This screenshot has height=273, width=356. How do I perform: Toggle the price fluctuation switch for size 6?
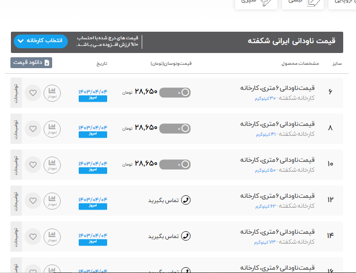point(175,93)
